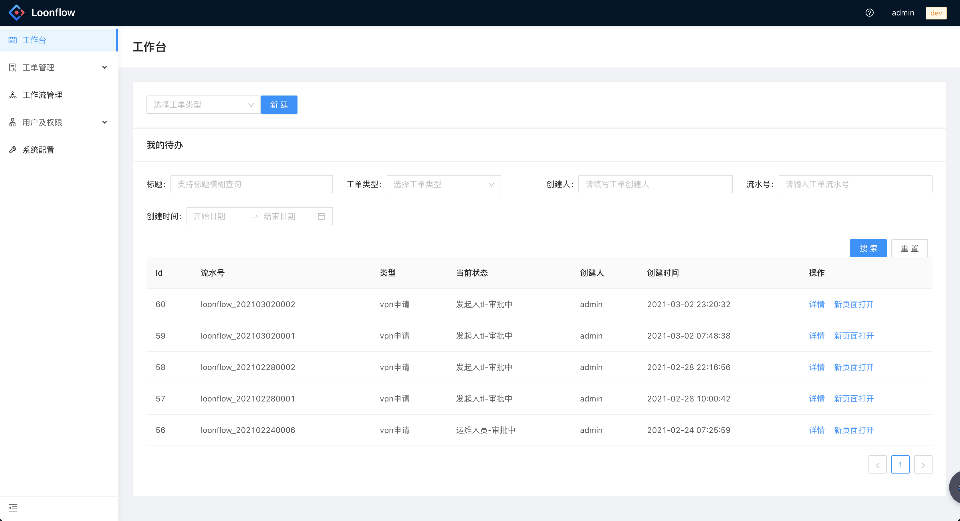Click the workbench calendar icon in sidebar

click(x=13, y=40)
